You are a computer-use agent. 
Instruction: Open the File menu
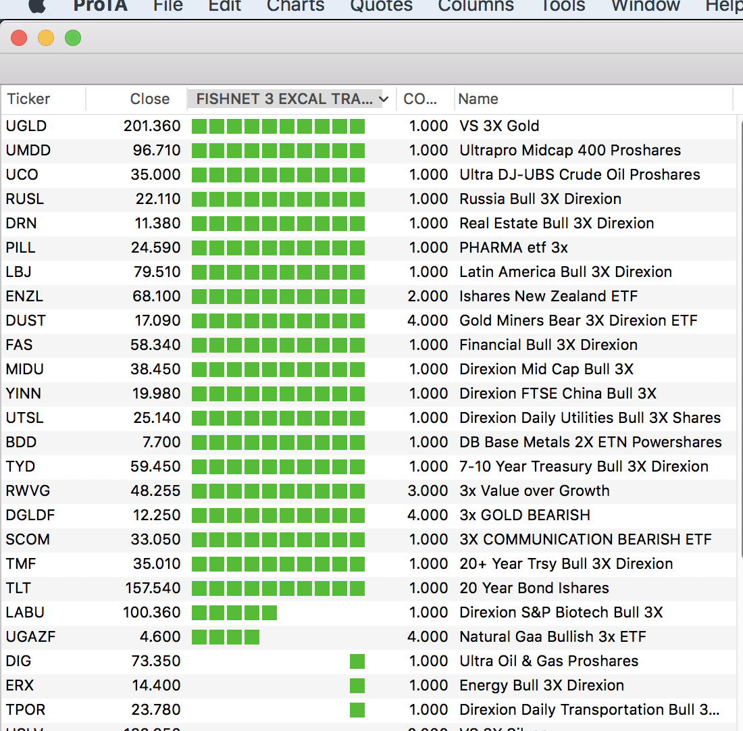pos(168,5)
